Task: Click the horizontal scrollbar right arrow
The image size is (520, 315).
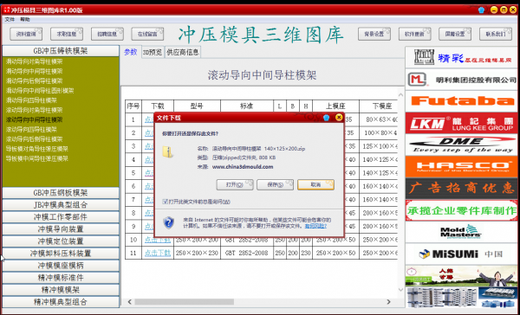Action: [388, 302]
